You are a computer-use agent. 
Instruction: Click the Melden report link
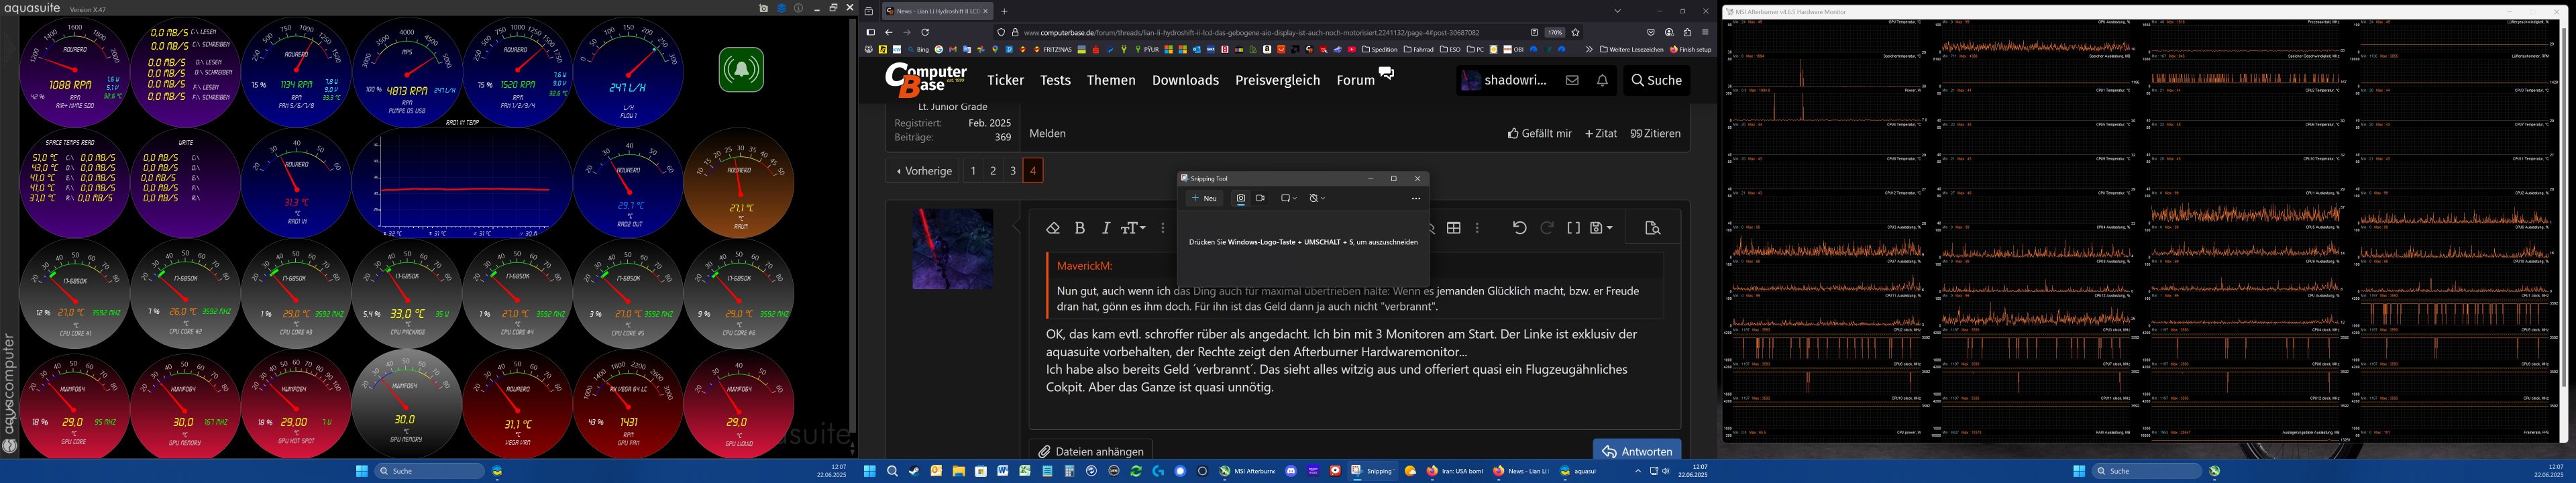[1047, 133]
